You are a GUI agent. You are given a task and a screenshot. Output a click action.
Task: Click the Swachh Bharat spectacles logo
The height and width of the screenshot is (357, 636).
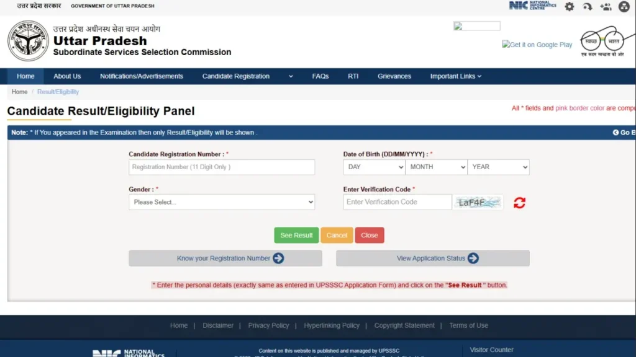(601, 42)
